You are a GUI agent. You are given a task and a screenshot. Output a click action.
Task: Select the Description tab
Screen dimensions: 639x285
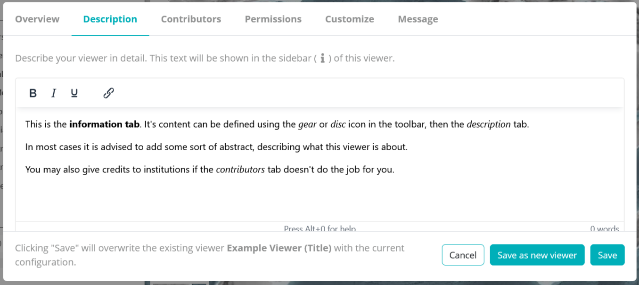(110, 19)
